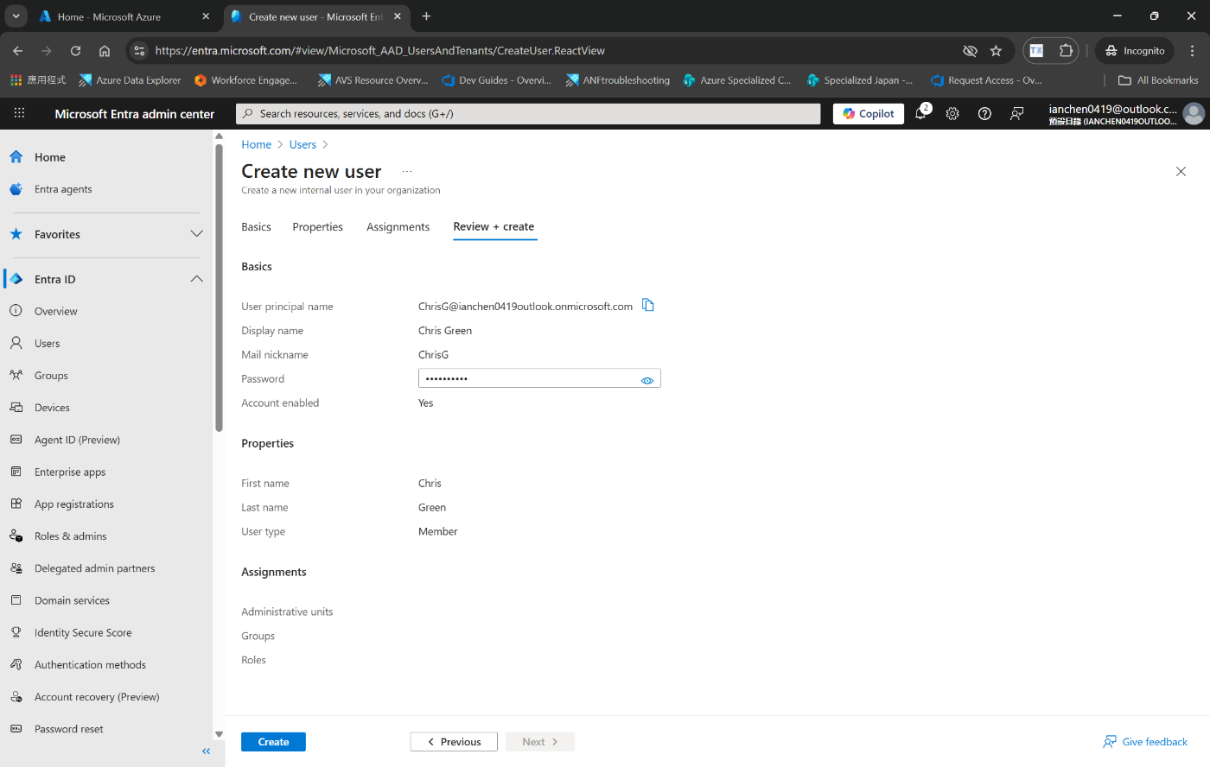
Task: Bookmark this page with the star
Action: (996, 51)
